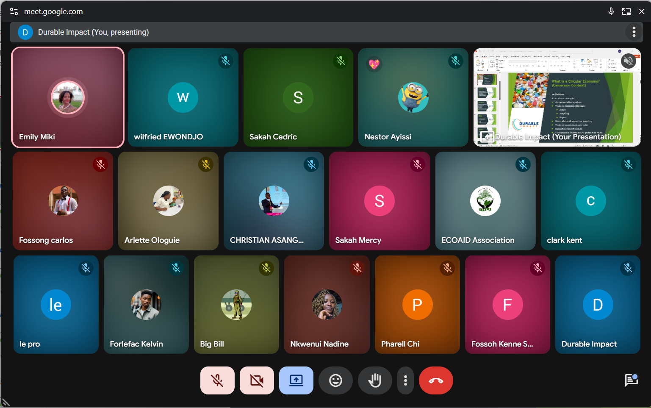Viewport: 651px width, 408px height.
Task: Open the presenting bar three-dot menu
Action: [634, 32]
